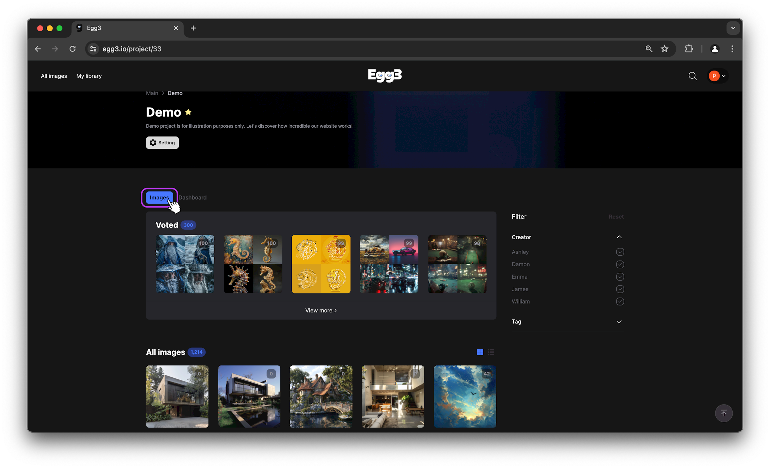The height and width of the screenshot is (468, 770).
Task: Click the search magnifier icon in header
Action: point(692,76)
